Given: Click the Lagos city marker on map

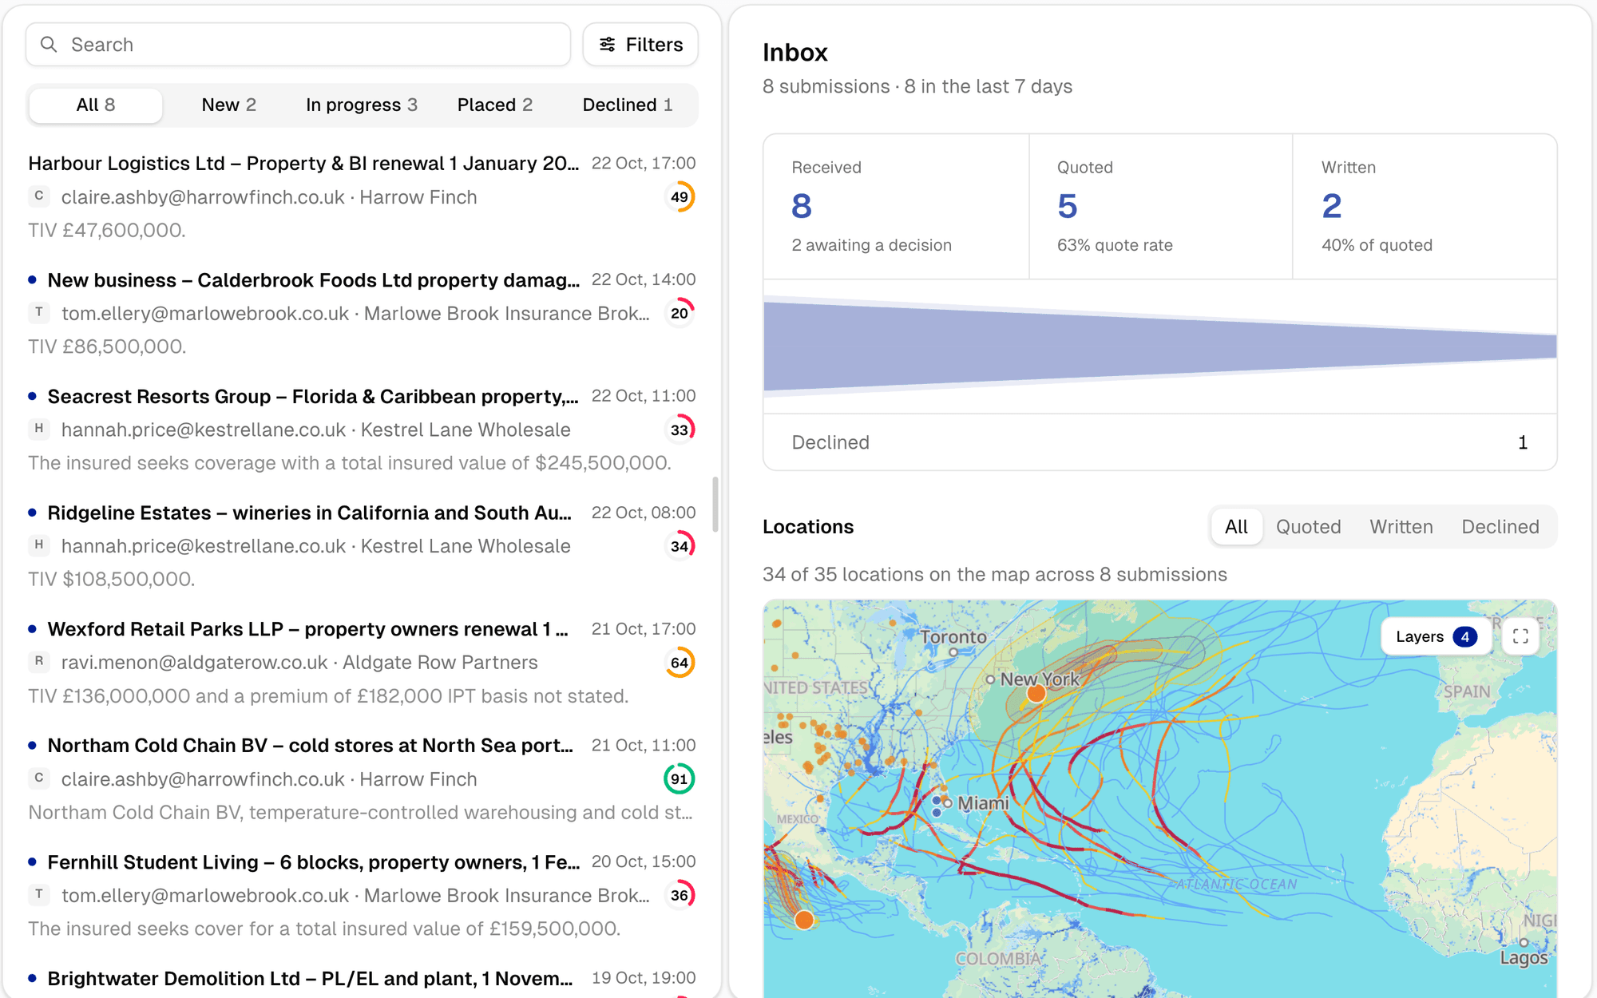Looking at the screenshot, I should (1524, 943).
